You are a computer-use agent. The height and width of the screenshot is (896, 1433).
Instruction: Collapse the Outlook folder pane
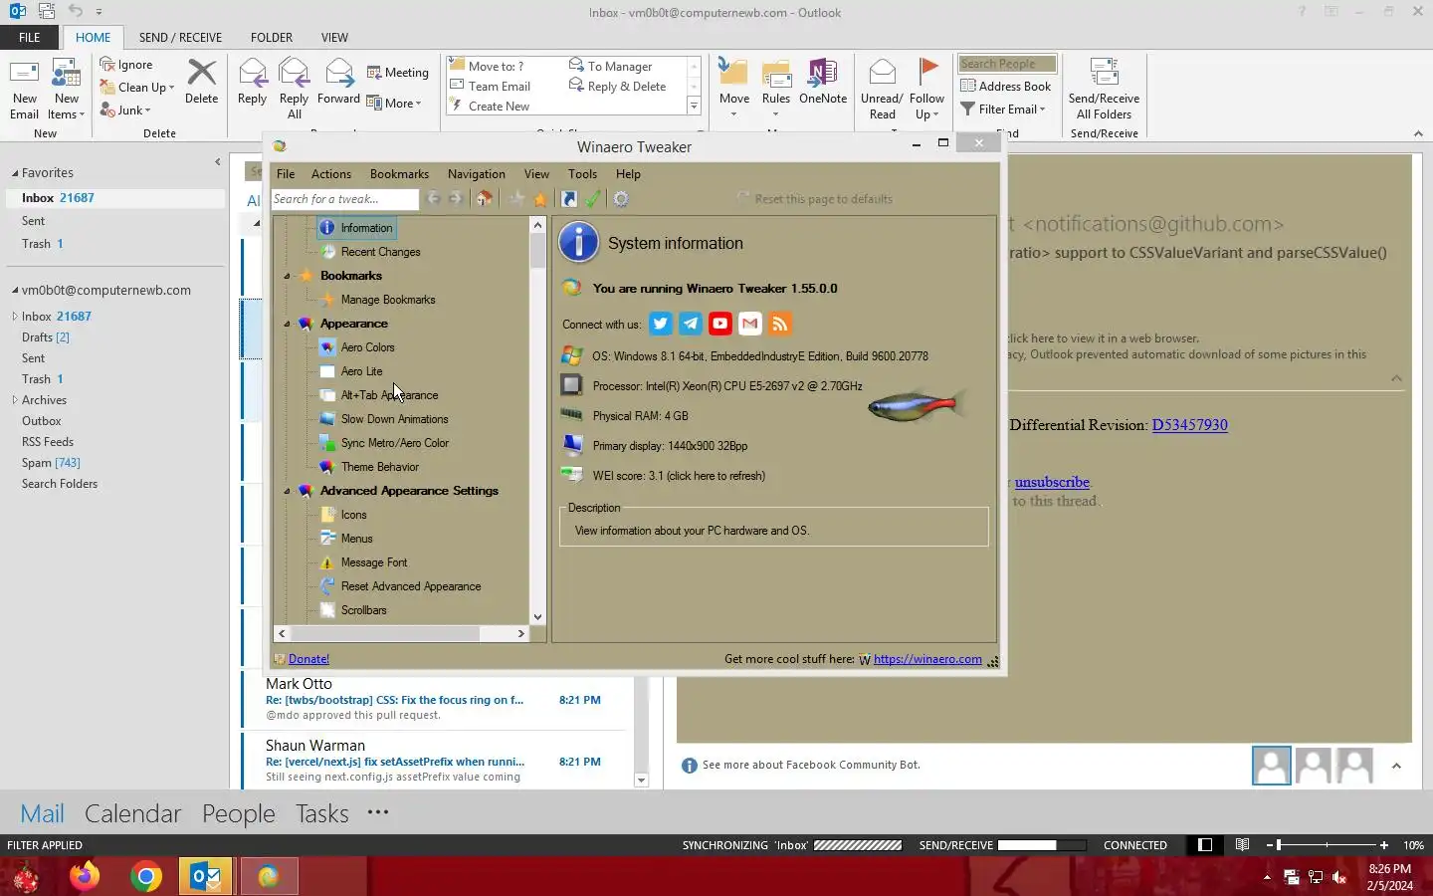(x=217, y=162)
